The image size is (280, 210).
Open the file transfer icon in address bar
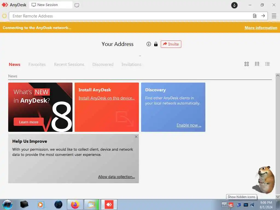click(255, 16)
